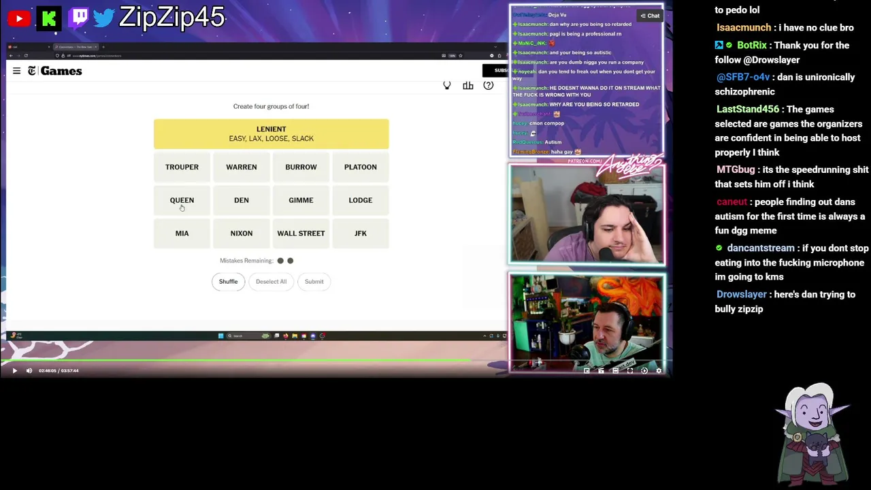This screenshot has height=490, width=871.
Task: Select the WARREN tile
Action: click(242, 167)
